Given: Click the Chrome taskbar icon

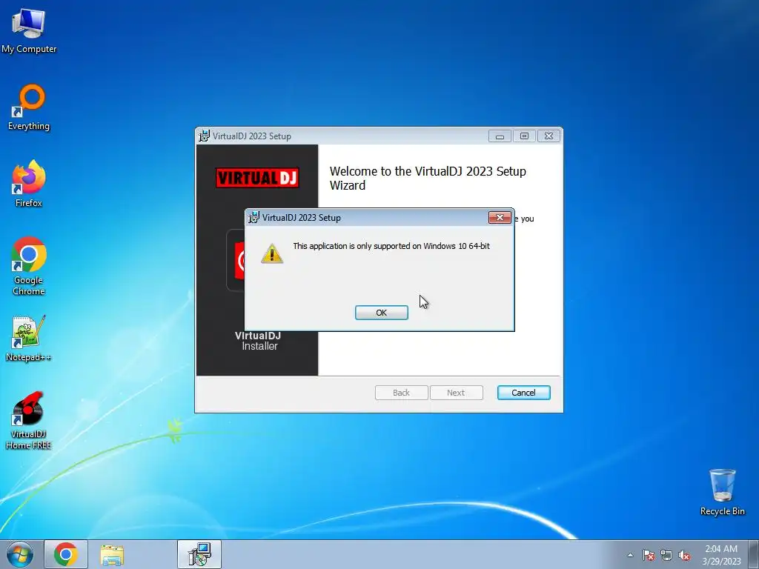Looking at the screenshot, I should pyautogui.click(x=66, y=554).
